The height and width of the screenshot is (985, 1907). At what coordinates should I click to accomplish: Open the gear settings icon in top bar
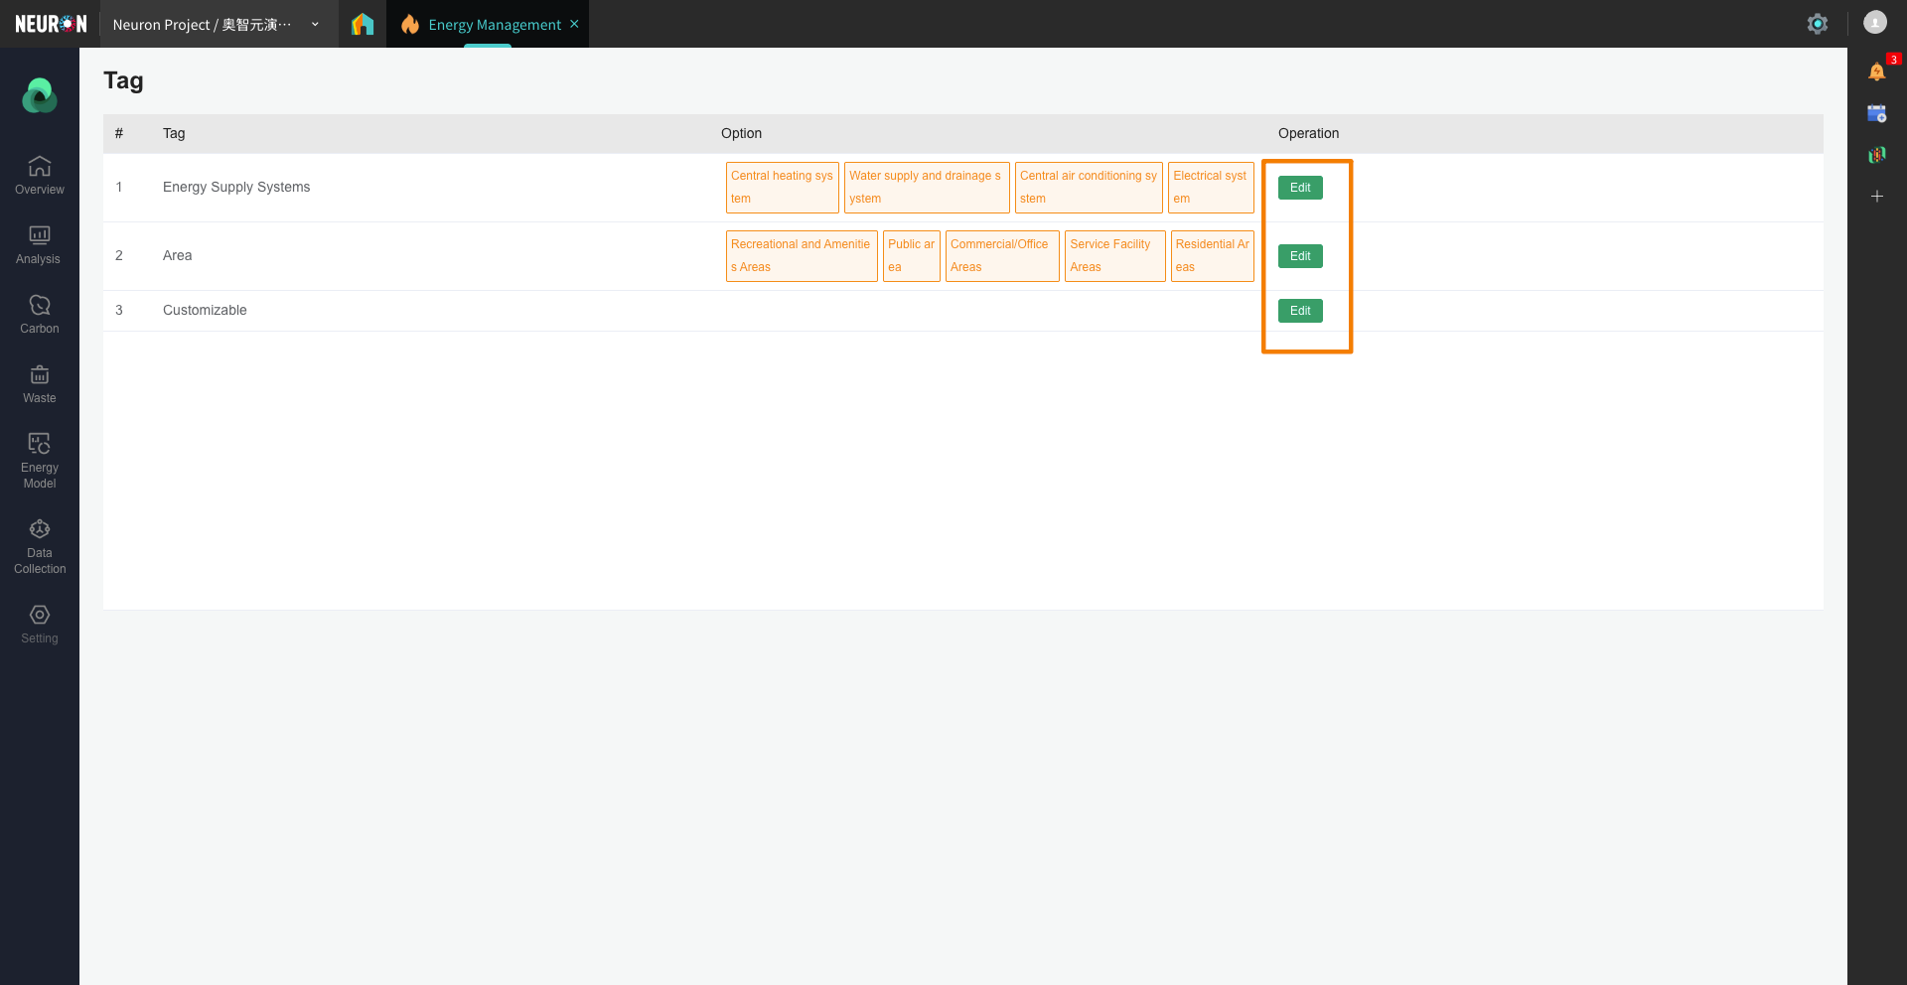click(x=1817, y=24)
